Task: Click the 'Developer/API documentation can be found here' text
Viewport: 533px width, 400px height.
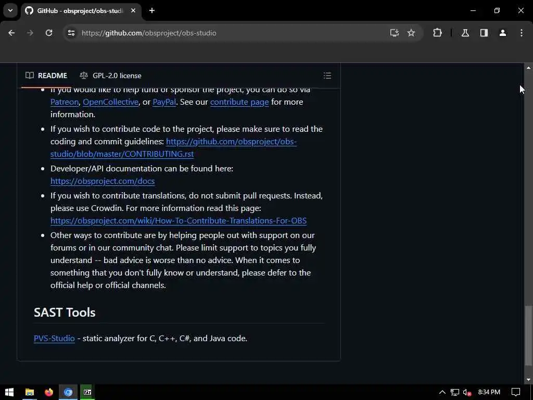Action: coord(142,169)
